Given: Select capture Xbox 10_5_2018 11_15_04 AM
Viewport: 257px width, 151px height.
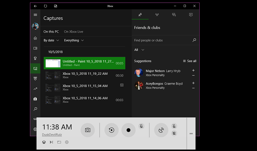Looking at the screenshot, I should 84,88.
